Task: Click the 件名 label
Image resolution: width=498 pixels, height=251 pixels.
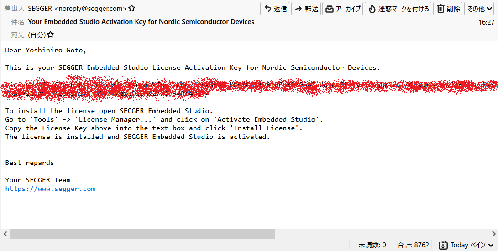Action: click(17, 22)
